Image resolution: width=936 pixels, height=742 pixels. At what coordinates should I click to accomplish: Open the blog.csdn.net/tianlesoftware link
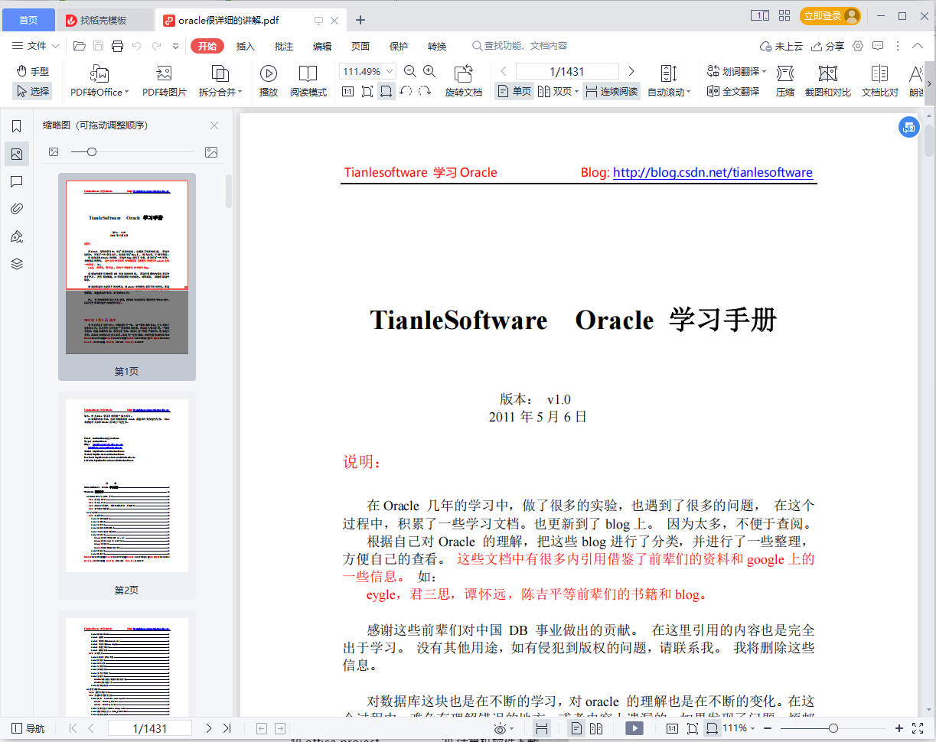pyautogui.click(x=713, y=172)
